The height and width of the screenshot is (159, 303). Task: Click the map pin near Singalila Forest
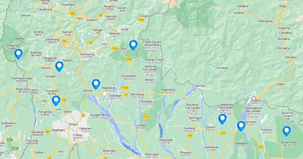click(18, 54)
